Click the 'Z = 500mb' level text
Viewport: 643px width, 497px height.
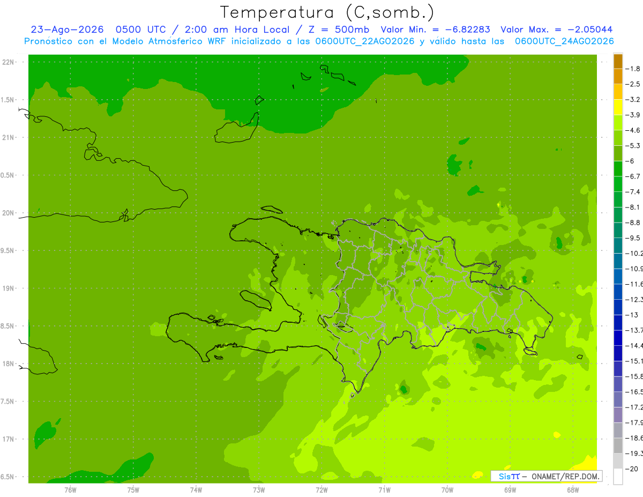337,29
